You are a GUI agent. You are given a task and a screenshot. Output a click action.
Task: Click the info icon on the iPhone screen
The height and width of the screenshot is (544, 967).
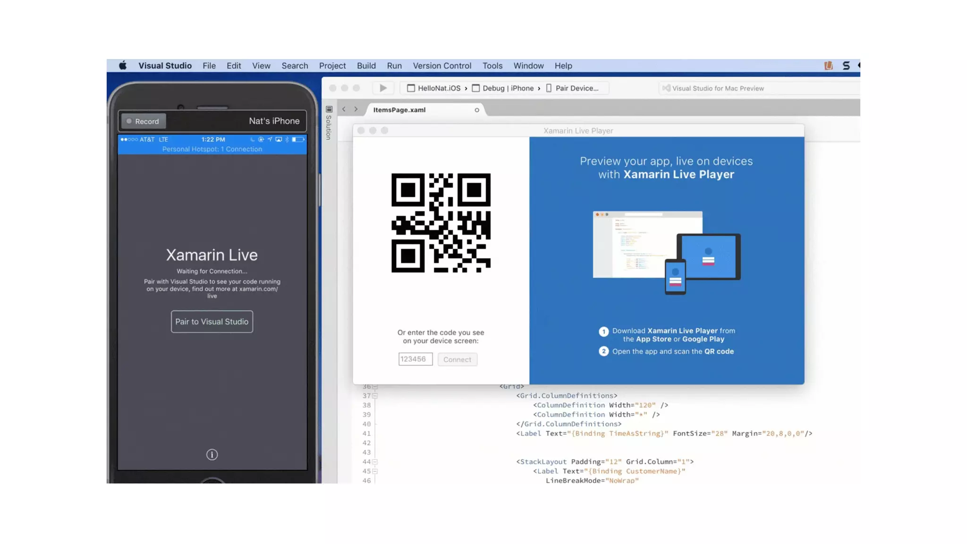(212, 454)
